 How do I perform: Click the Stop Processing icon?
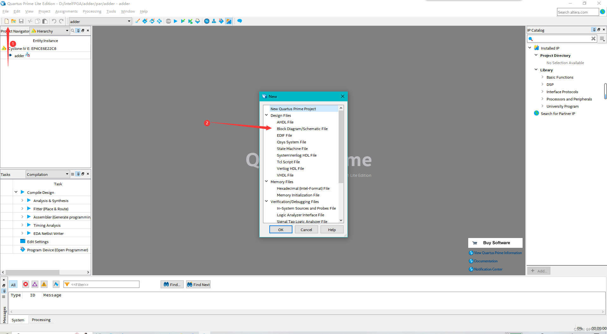pyautogui.click(x=169, y=21)
